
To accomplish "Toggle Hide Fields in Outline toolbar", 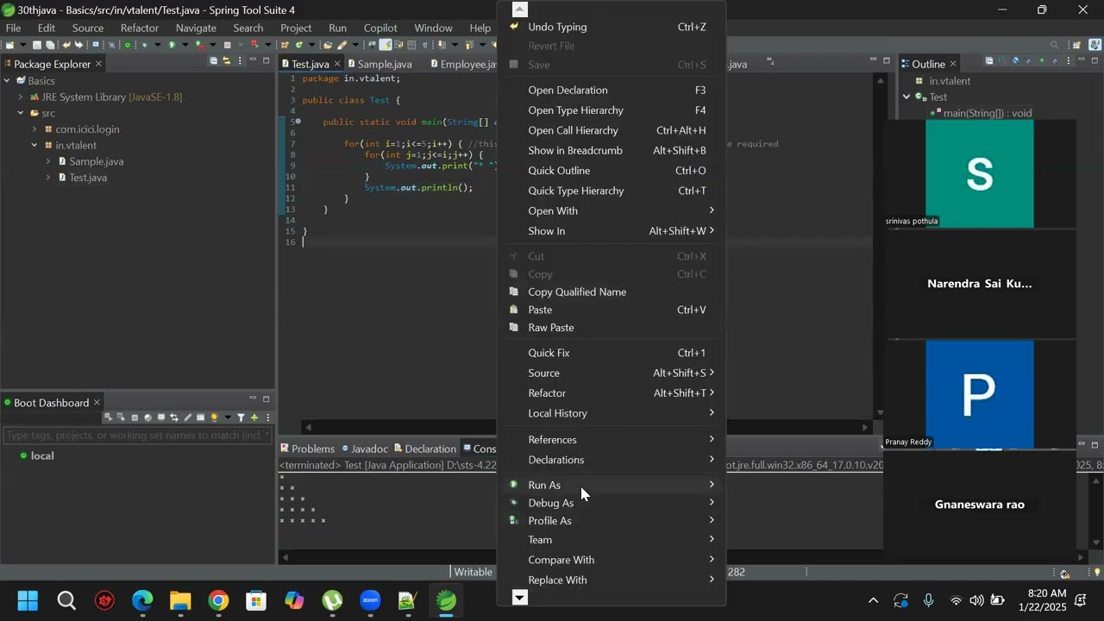I will [x=1015, y=61].
